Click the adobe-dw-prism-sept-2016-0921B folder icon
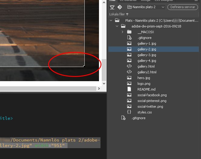This screenshot has height=159, width=201. coord(123,26)
